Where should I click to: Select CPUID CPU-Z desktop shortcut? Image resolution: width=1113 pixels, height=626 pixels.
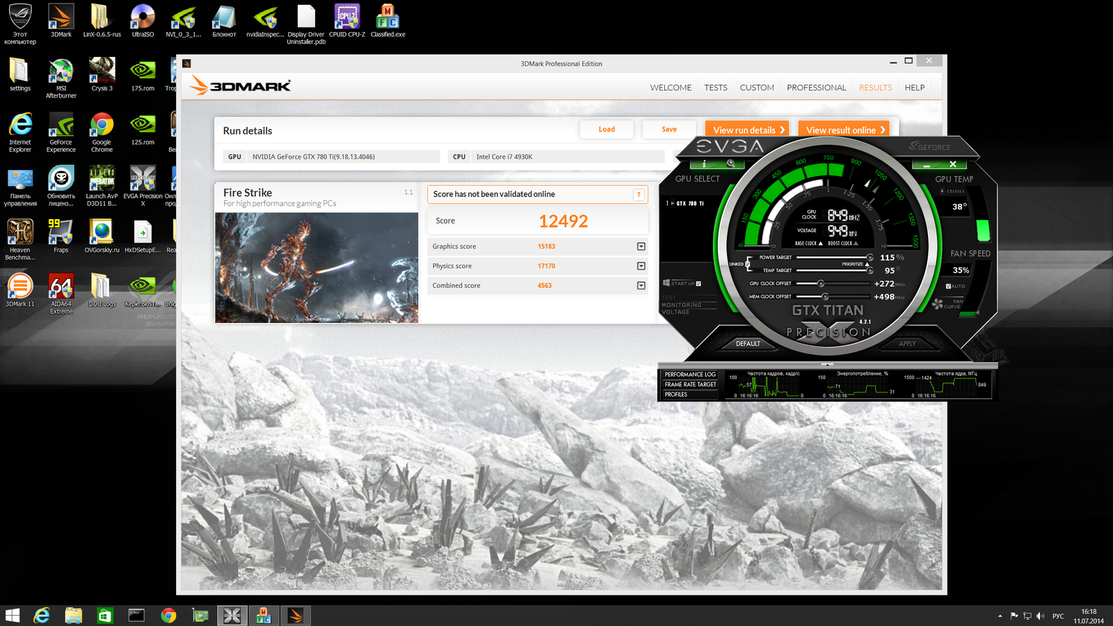click(x=347, y=20)
